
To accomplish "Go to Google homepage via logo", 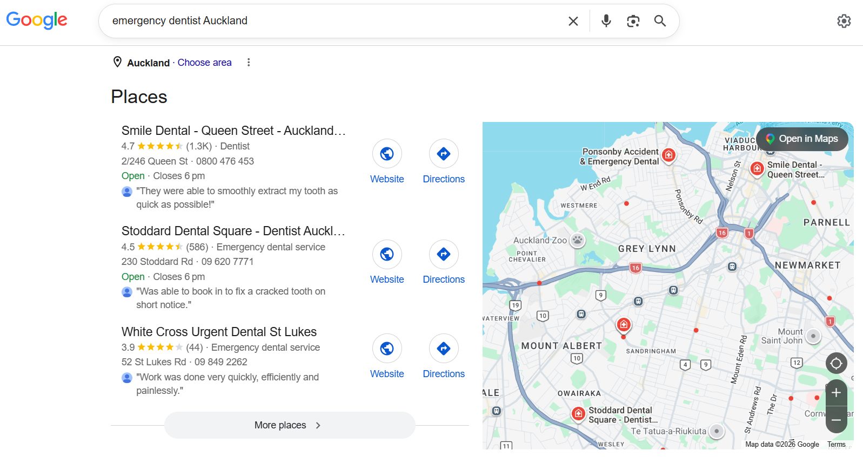I will [37, 21].
